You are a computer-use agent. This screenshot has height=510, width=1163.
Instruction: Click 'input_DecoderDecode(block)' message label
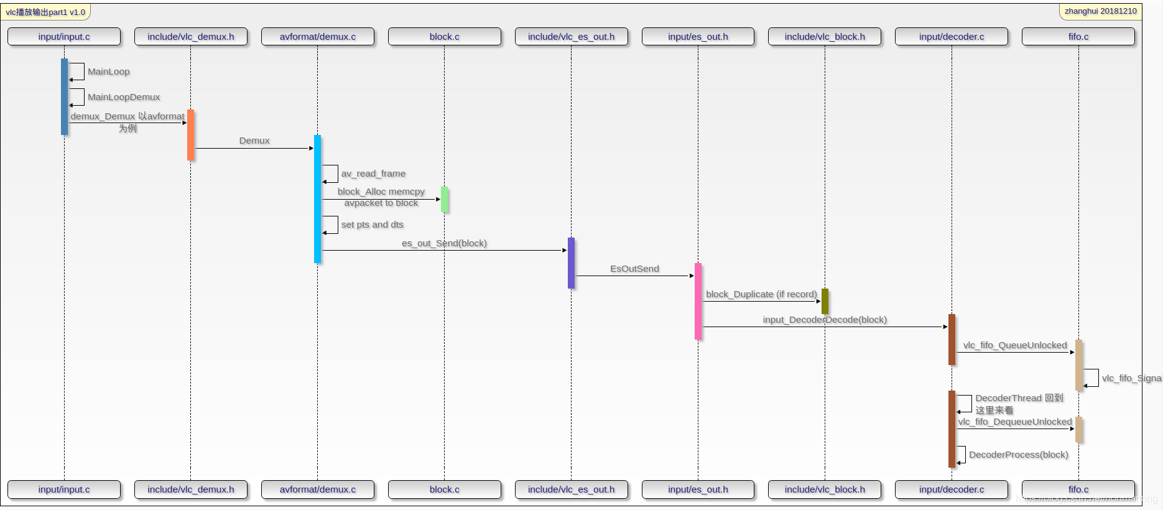825,320
